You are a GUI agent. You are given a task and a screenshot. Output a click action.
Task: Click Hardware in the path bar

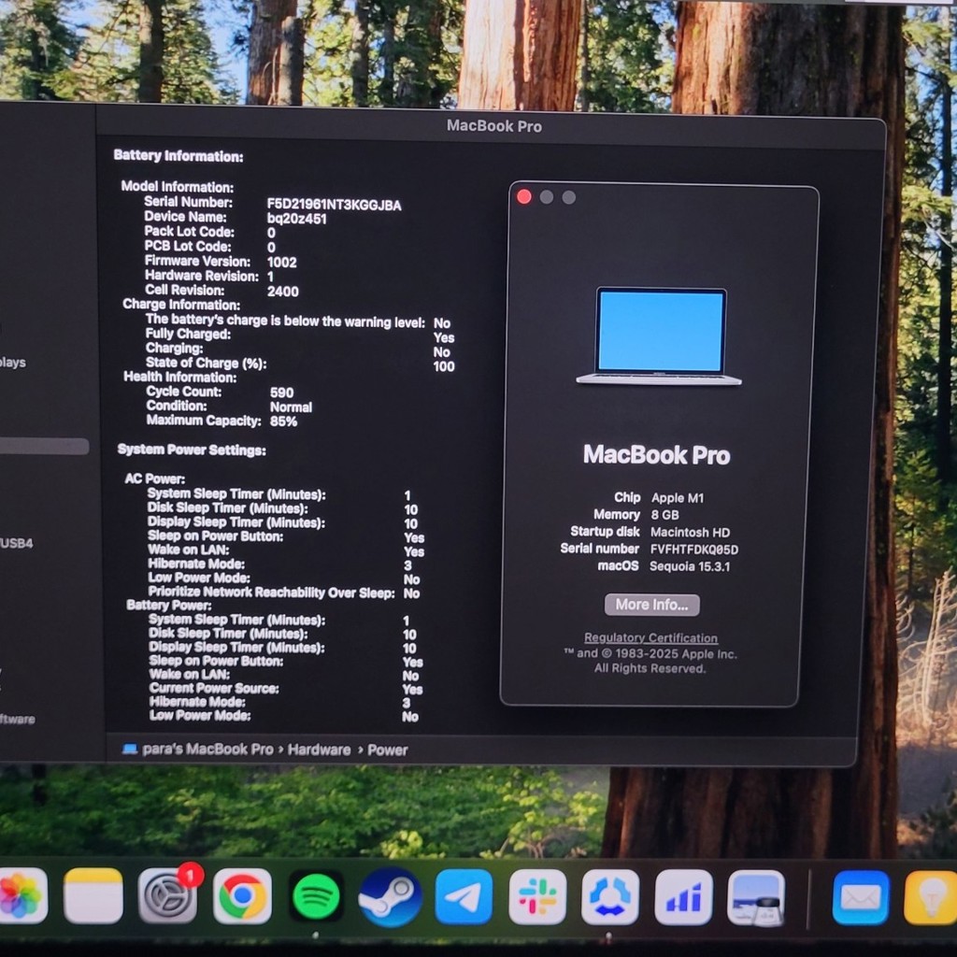(320, 750)
